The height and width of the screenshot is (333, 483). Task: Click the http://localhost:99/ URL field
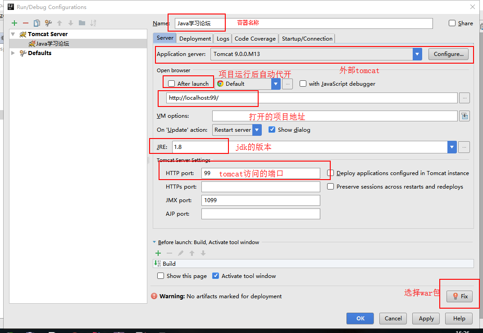point(312,98)
